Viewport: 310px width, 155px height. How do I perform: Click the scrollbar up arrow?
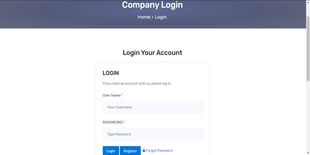point(308,2)
